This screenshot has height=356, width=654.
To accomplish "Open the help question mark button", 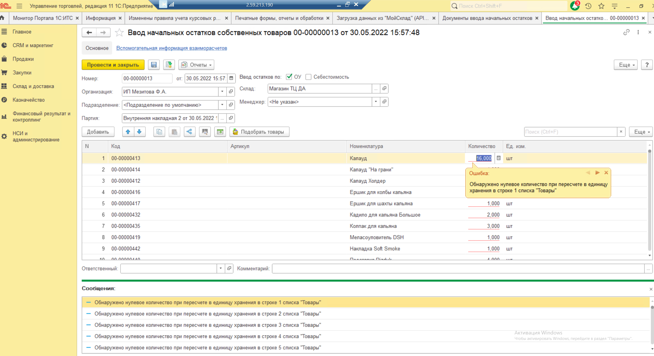I will coord(647,65).
